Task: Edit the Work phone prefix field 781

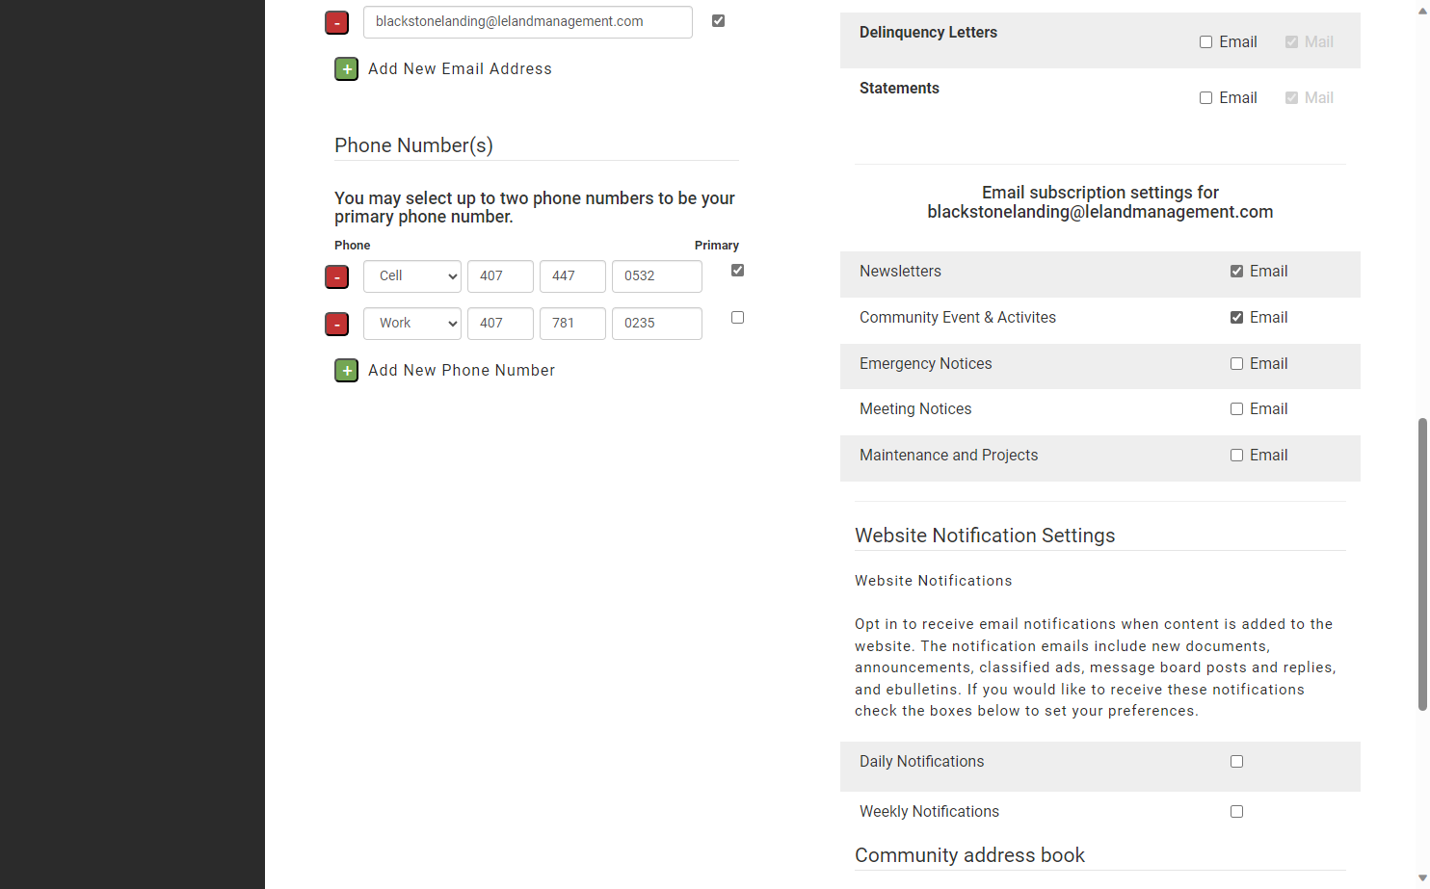Action: 572,324
